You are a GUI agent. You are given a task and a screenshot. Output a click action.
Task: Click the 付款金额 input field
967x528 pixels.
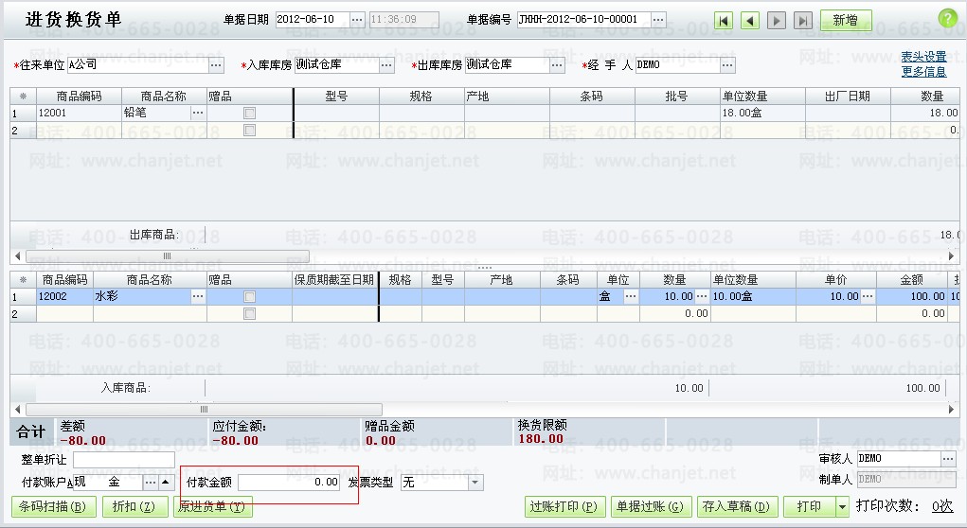[289, 483]
